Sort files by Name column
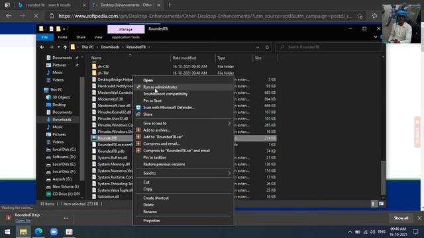Screen dimensions: 424x238 tap(96, 58)
